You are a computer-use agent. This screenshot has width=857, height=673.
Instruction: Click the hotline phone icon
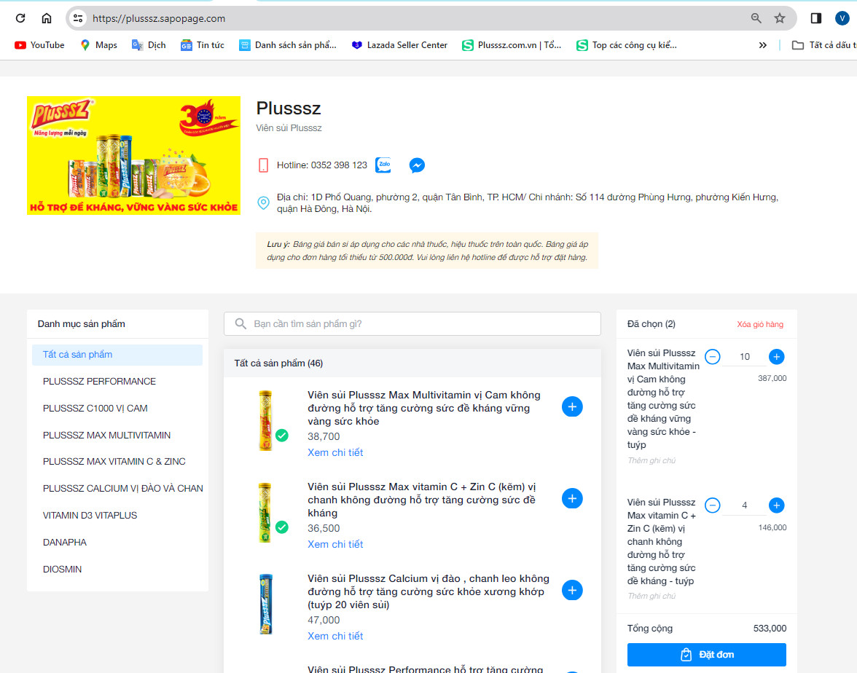coord(264,165)
